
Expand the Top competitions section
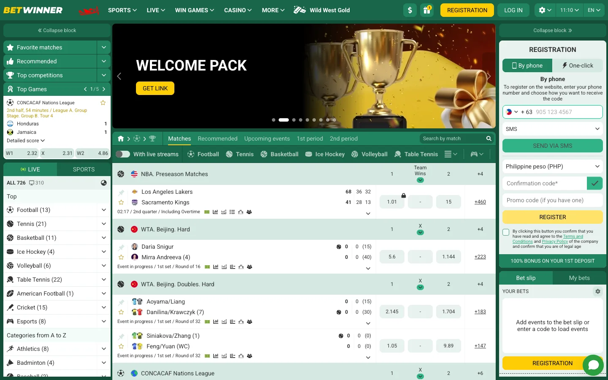(x=103, y=75)
